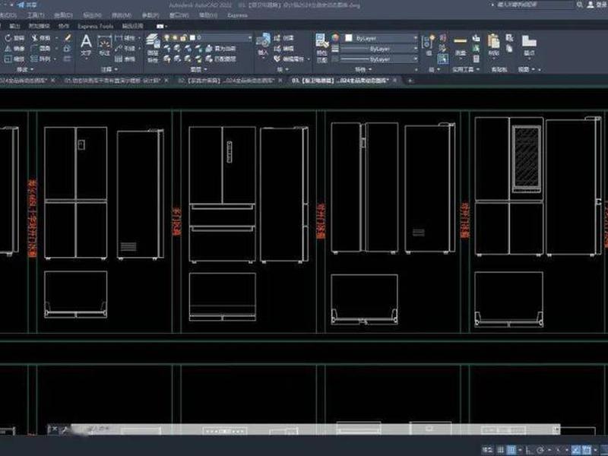Expand the Modify panel title flyout
This screenshot has height=456, width=608.
(x=25, y=69)
